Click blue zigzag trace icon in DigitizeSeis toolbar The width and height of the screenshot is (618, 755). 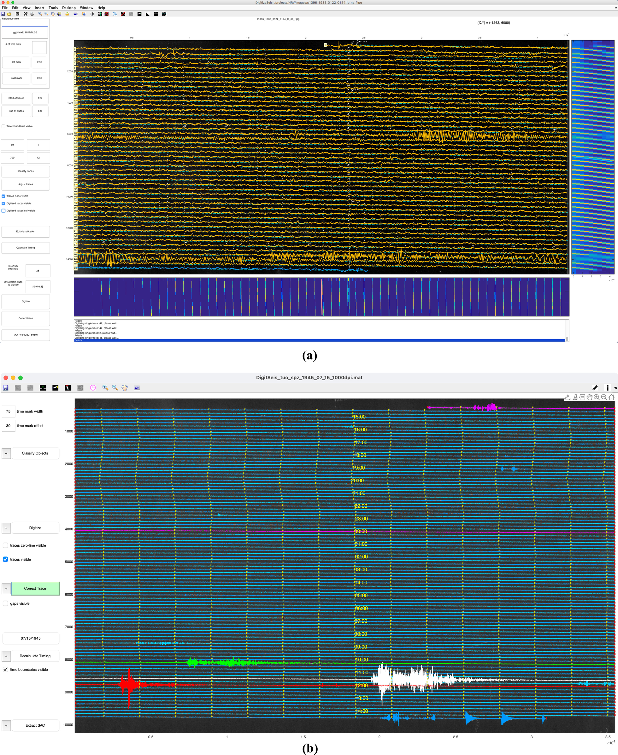[115, 14]
